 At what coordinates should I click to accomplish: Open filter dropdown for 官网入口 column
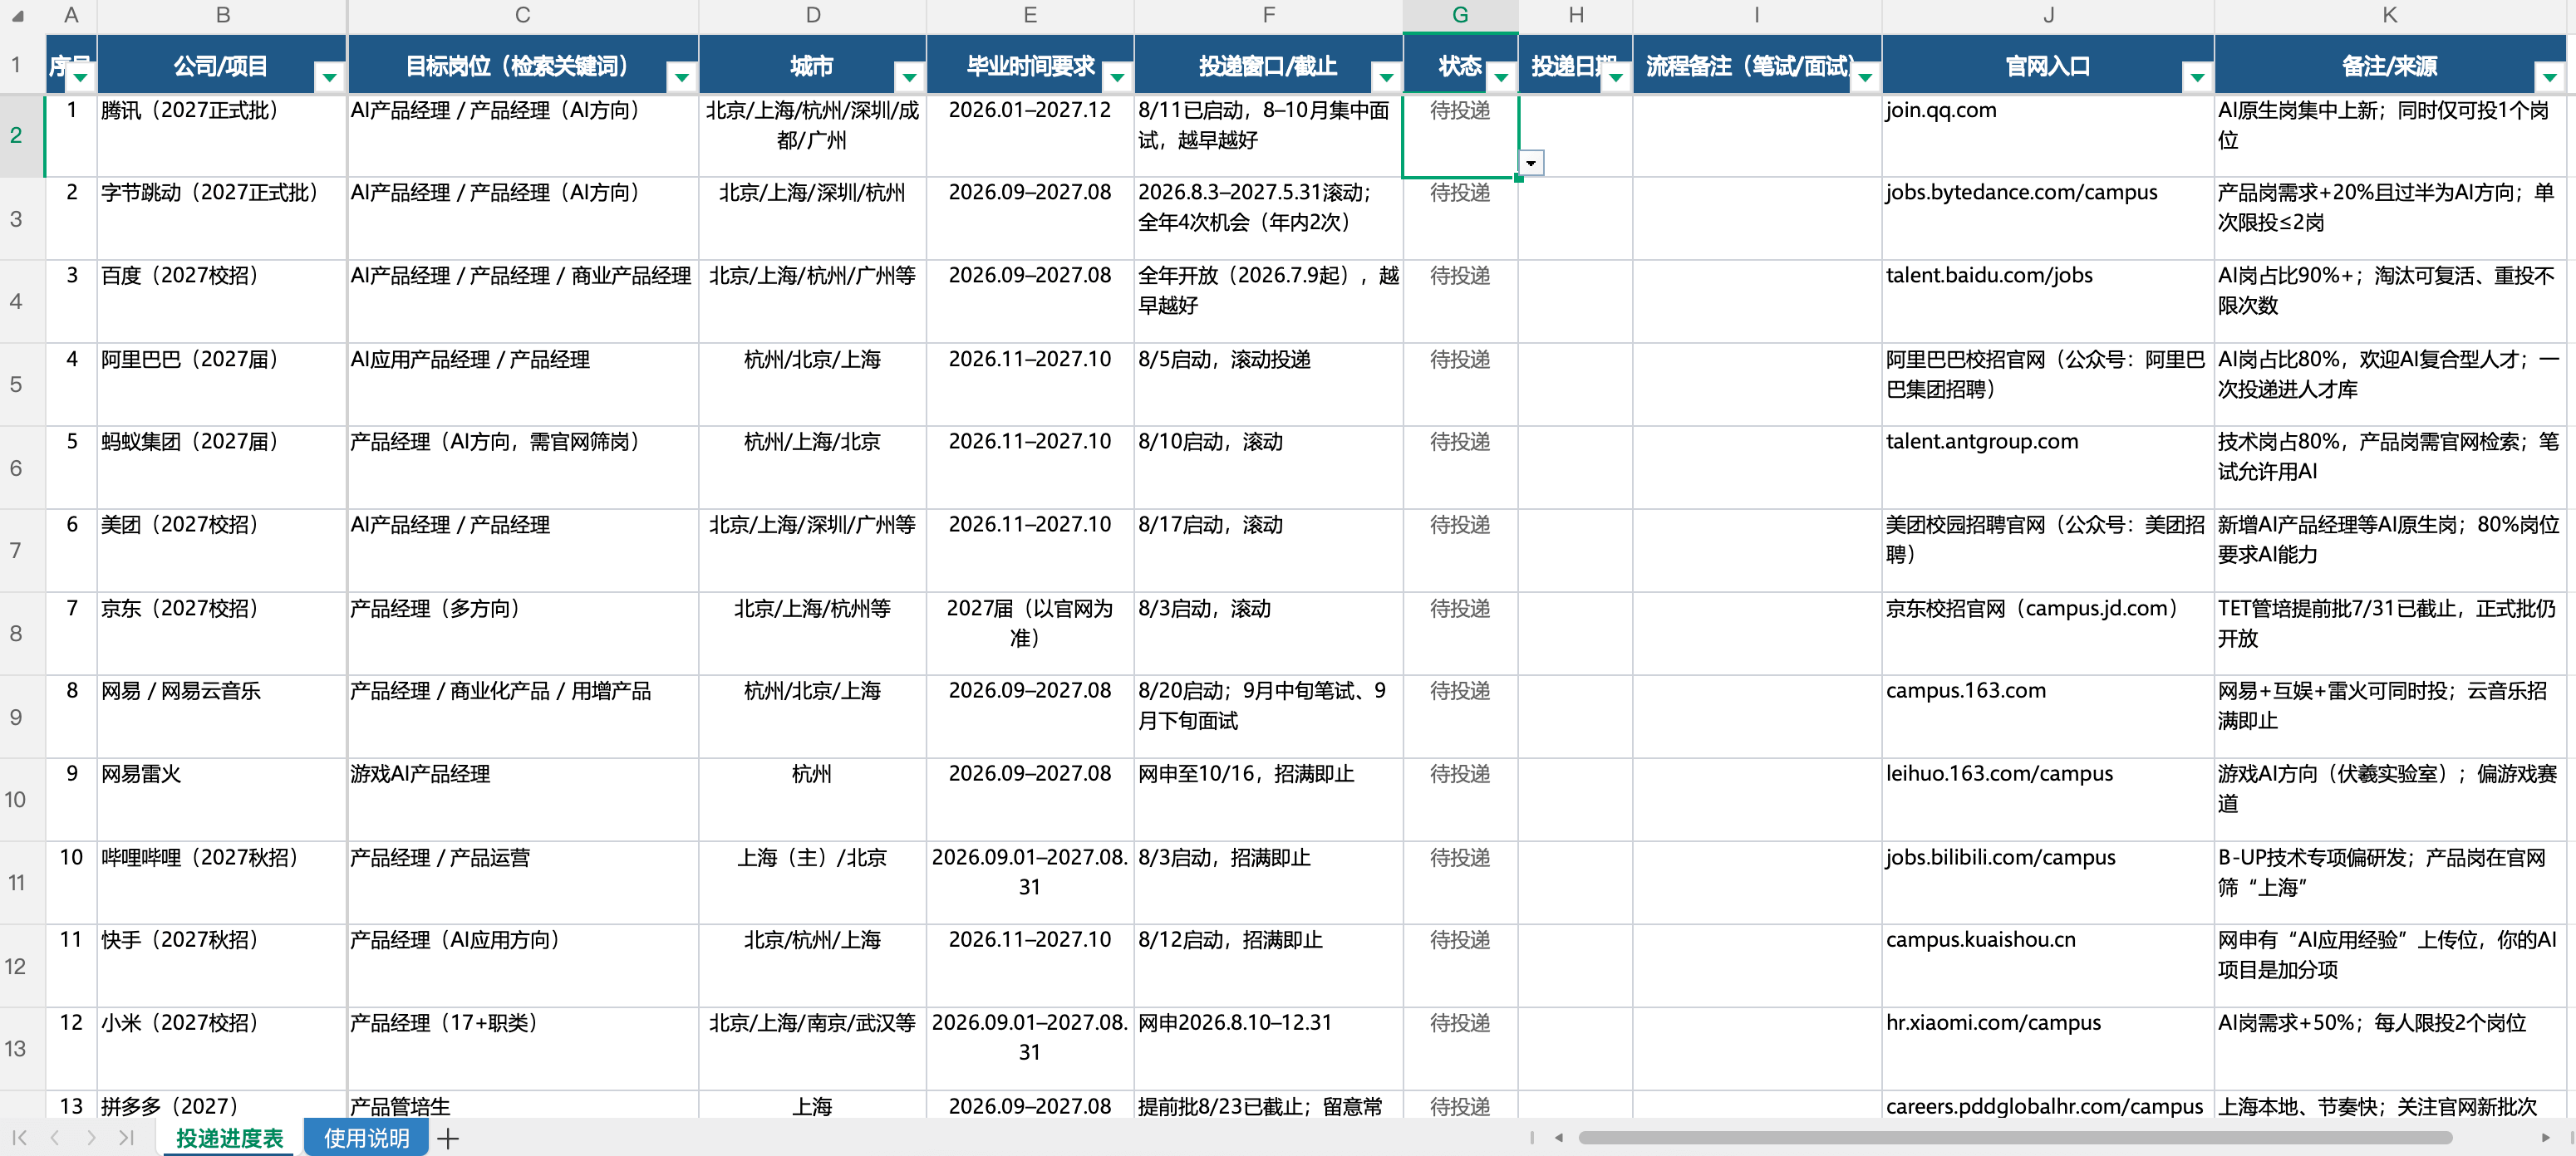pos(2198,77)
